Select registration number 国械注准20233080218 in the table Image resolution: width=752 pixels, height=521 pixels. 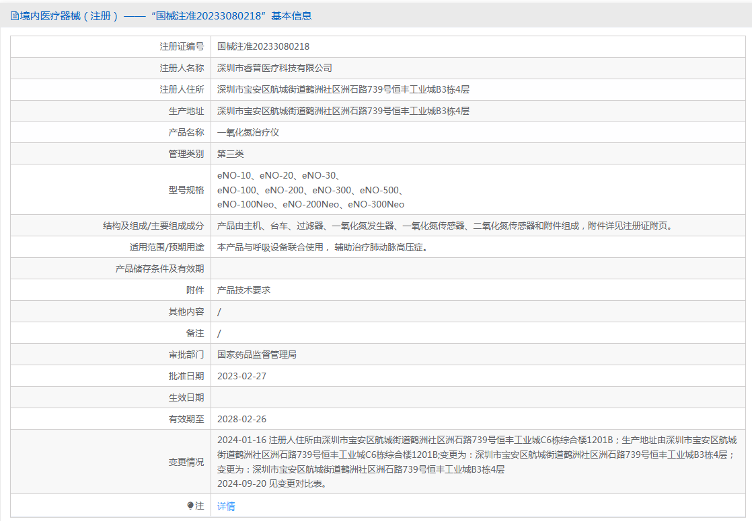(x=263, y=46)
